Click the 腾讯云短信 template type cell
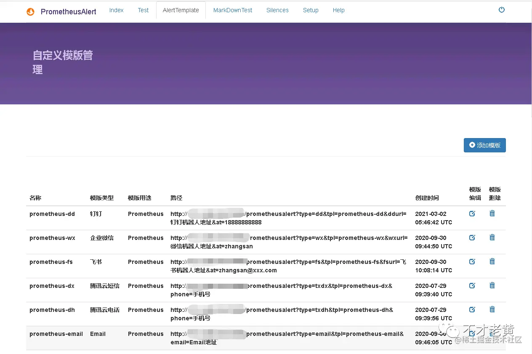The image size is (532, 354). (105, 286)
